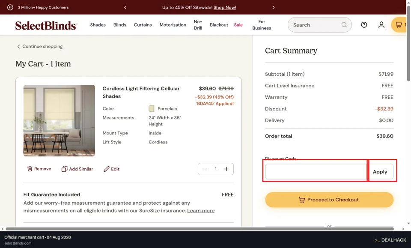This screenshot has height=248, width=411.
Task: Go back via Continue shopping
Action: tap(40, 46)
